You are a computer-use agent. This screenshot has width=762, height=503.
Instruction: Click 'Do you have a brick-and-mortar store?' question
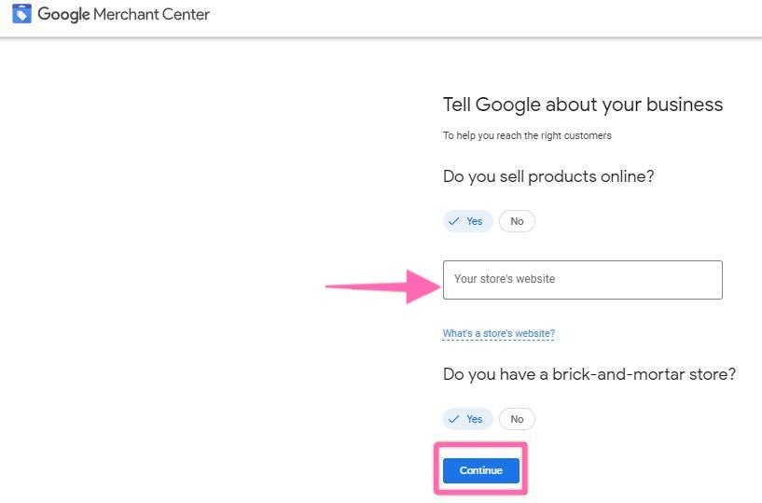(x=589, y=374)
